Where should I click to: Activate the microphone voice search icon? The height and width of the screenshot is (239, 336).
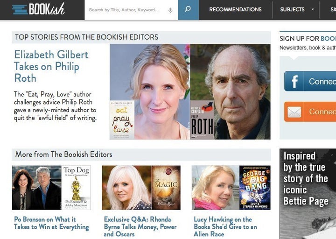tap(170, 10)
